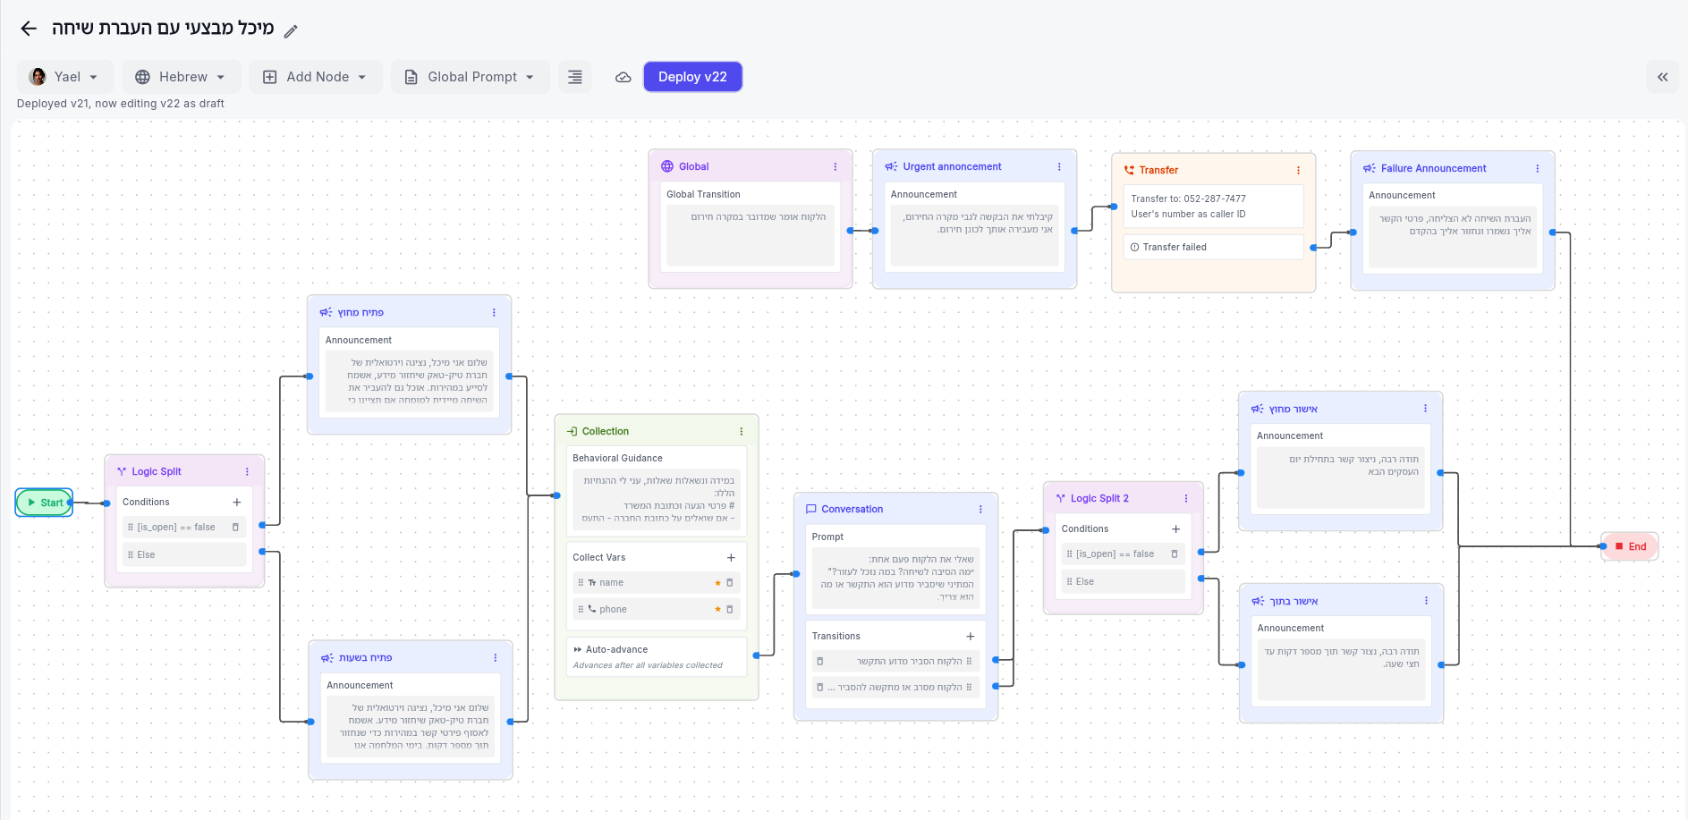Click the auto-layout align icon in toolbar
The image size is (1688, 820).
pos(575,77)
